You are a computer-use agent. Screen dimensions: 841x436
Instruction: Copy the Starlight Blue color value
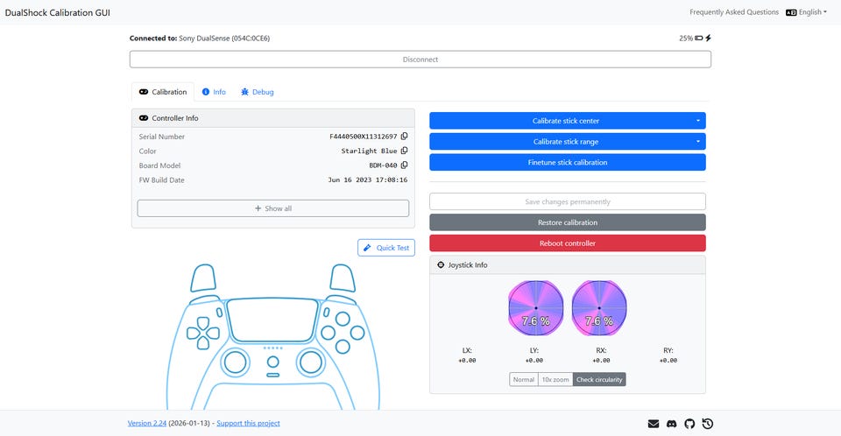[405, 151]
